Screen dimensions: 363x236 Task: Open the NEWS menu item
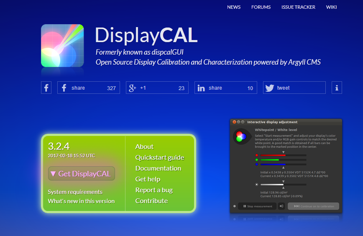click(234, 7)
